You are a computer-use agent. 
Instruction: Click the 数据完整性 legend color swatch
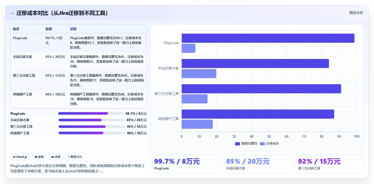[x=238, y=144]
